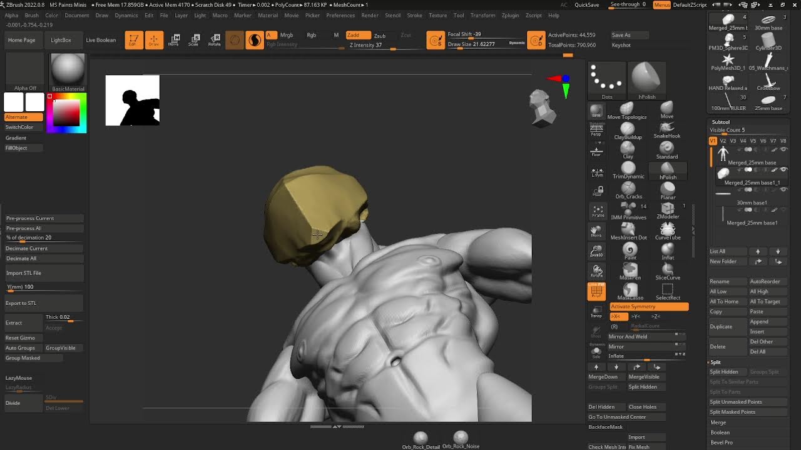Toggle the Zadd mode button

click(x=358, y=35)
